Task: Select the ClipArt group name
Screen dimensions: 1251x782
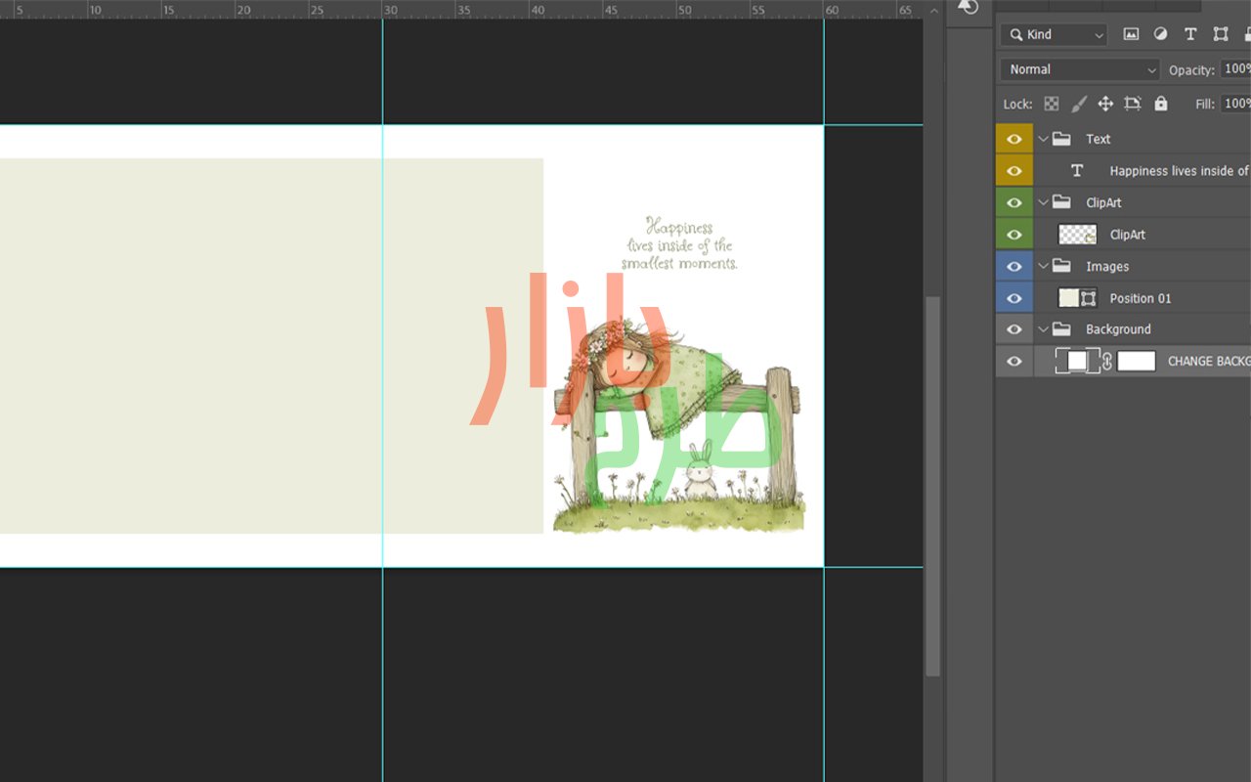Action: (x=1103, y=202)
